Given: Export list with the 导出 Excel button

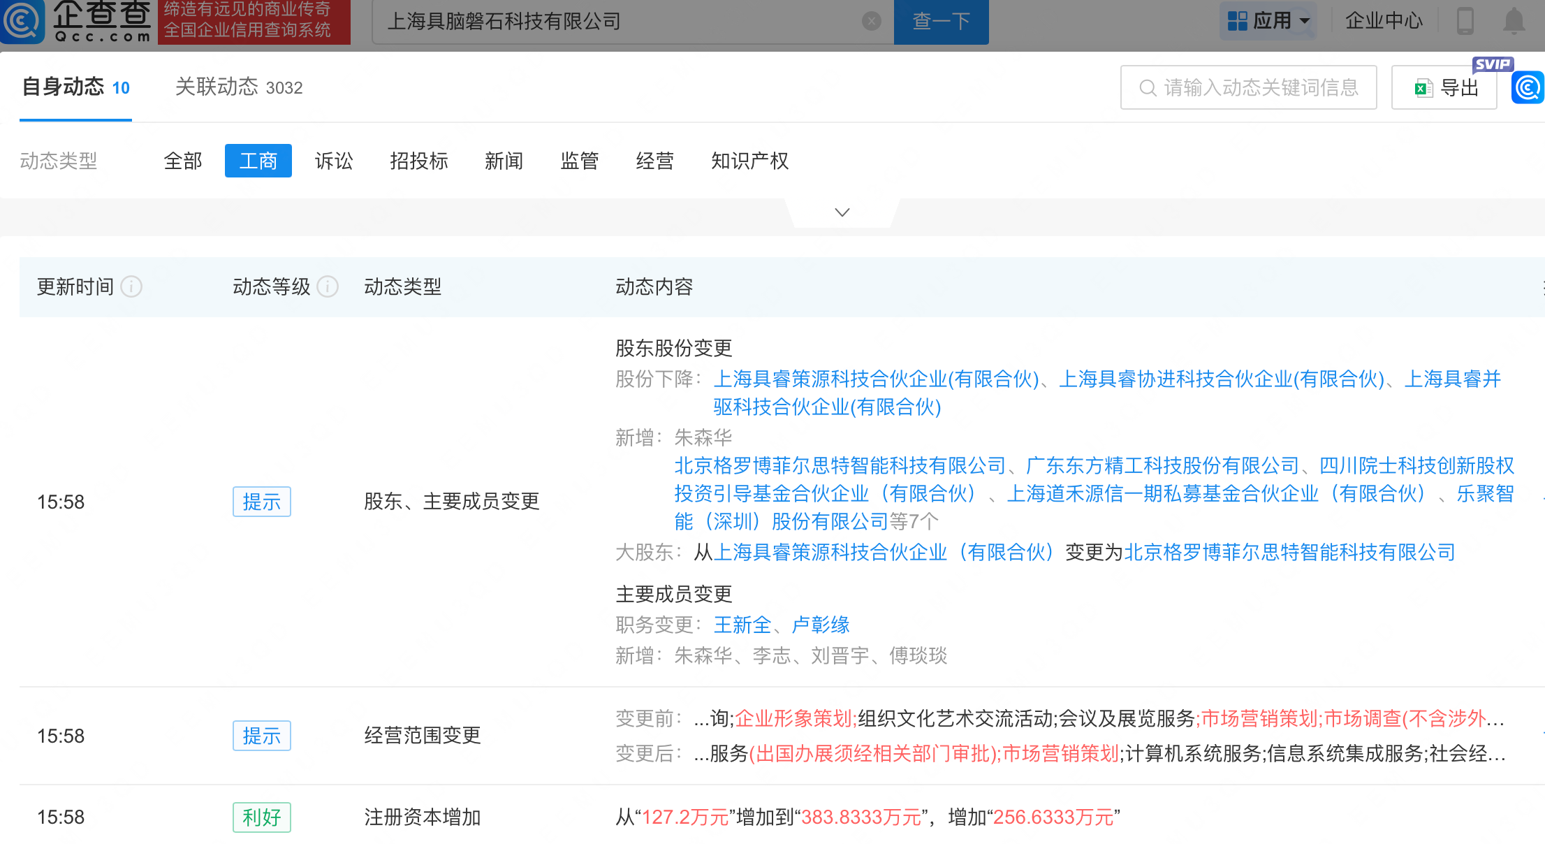Looking at the screenshot, I should pyautogui.click(x=1444, y=88).
